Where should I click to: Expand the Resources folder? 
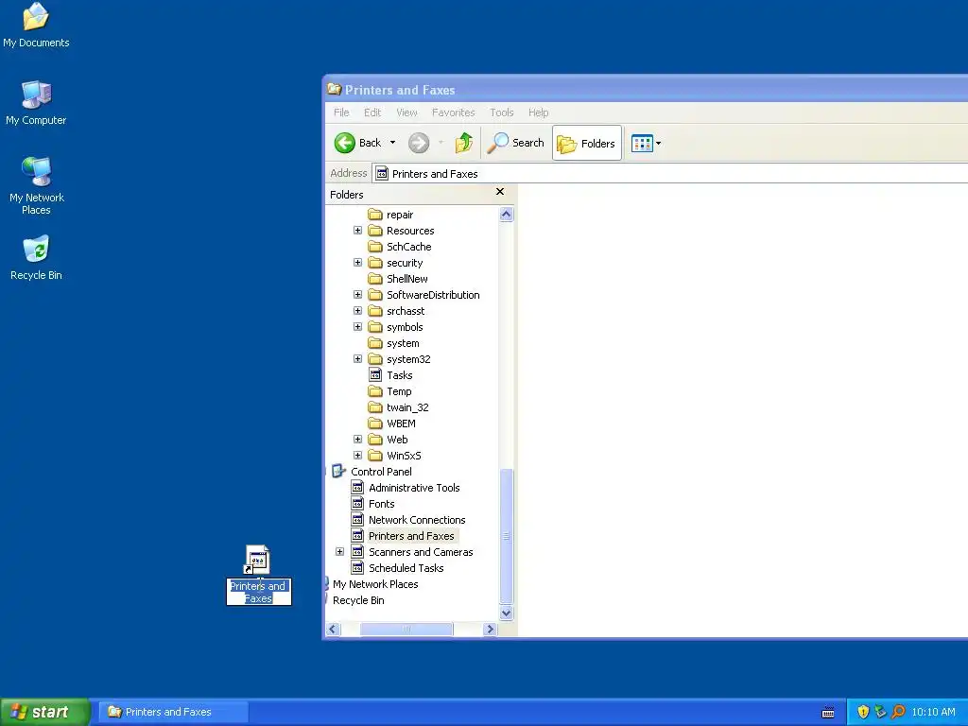[x=357, y=231]
